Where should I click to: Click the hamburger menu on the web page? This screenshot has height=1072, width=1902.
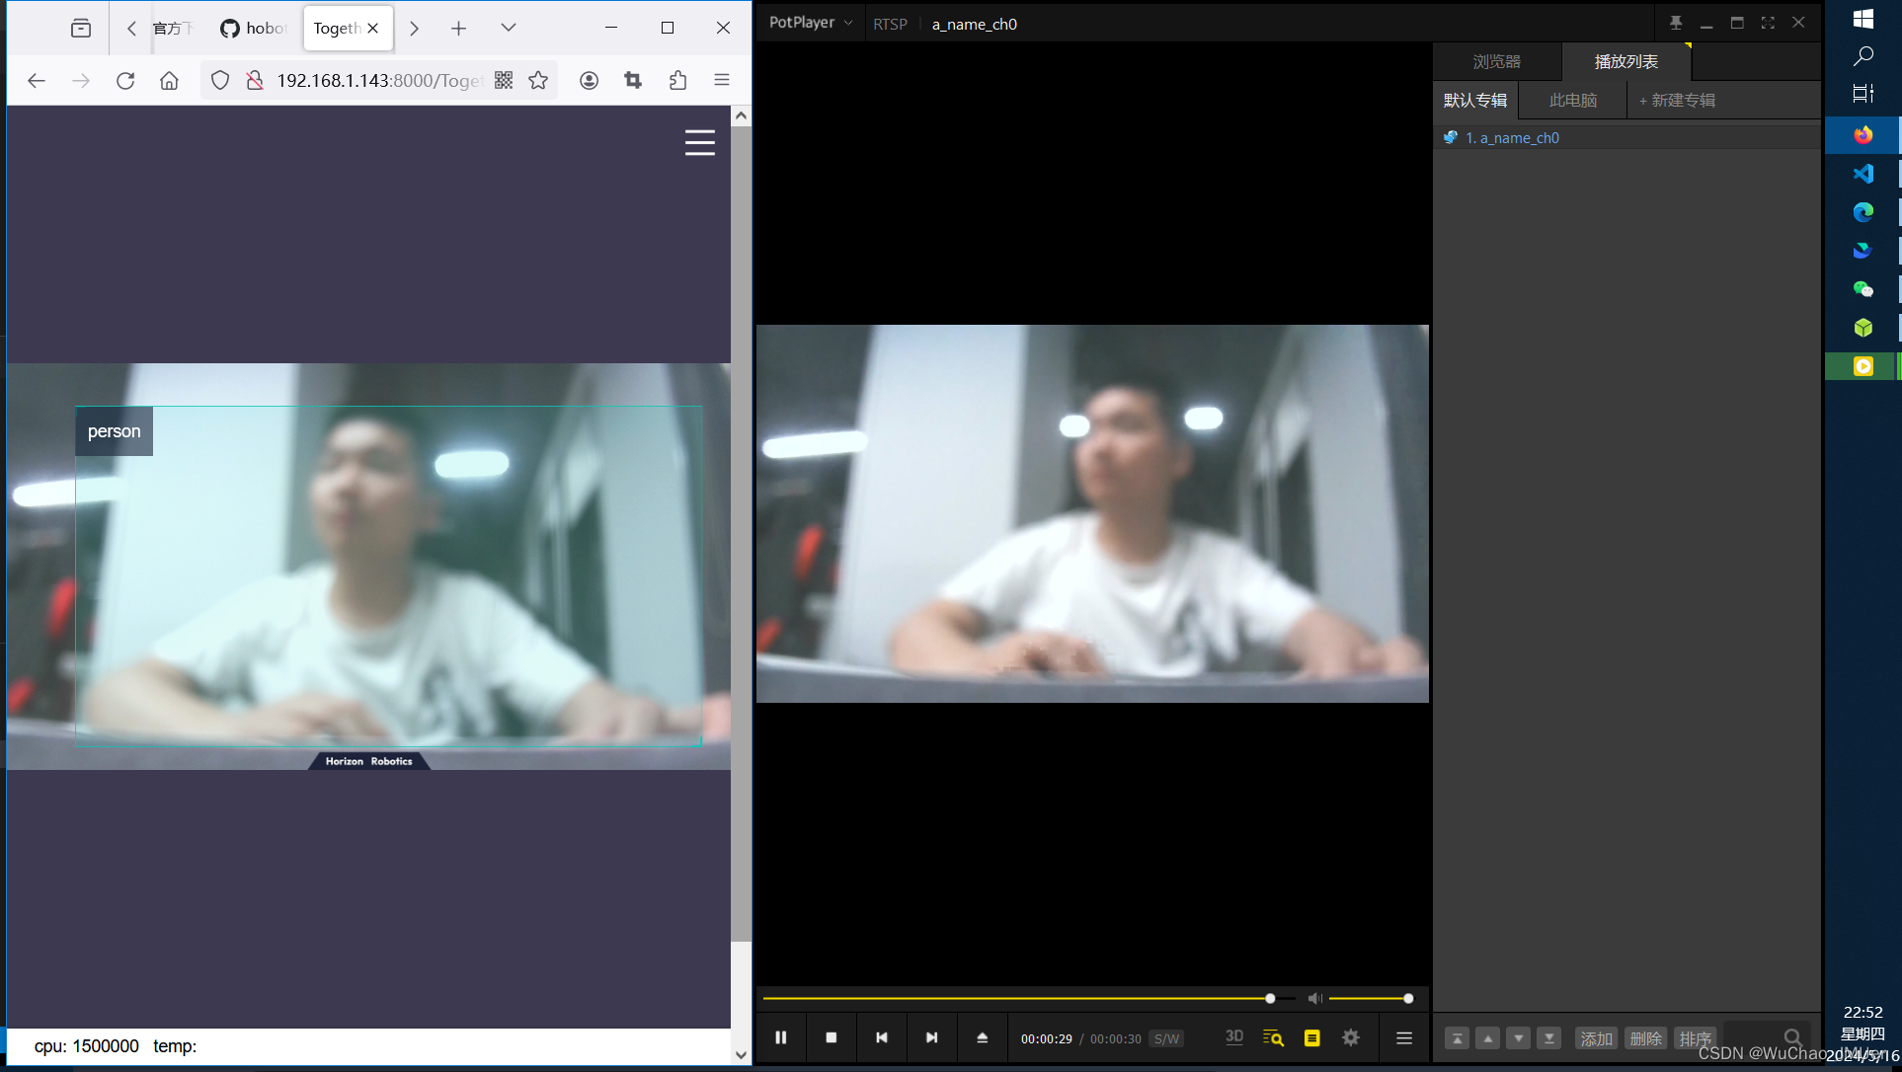tap(700, 143)
